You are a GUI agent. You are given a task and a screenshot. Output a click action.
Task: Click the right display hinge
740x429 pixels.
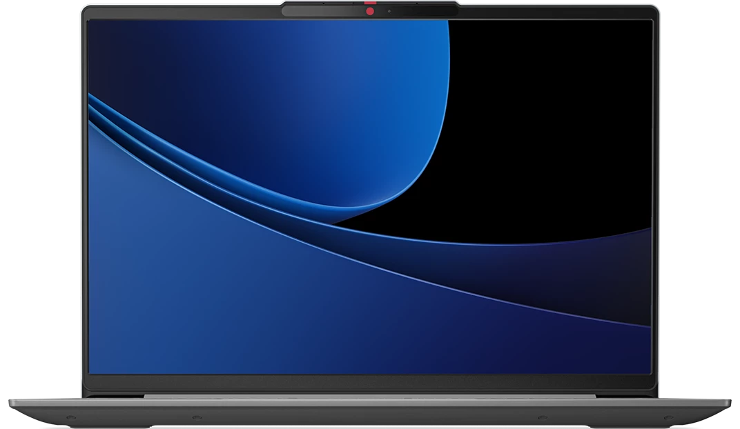point(626,395)
